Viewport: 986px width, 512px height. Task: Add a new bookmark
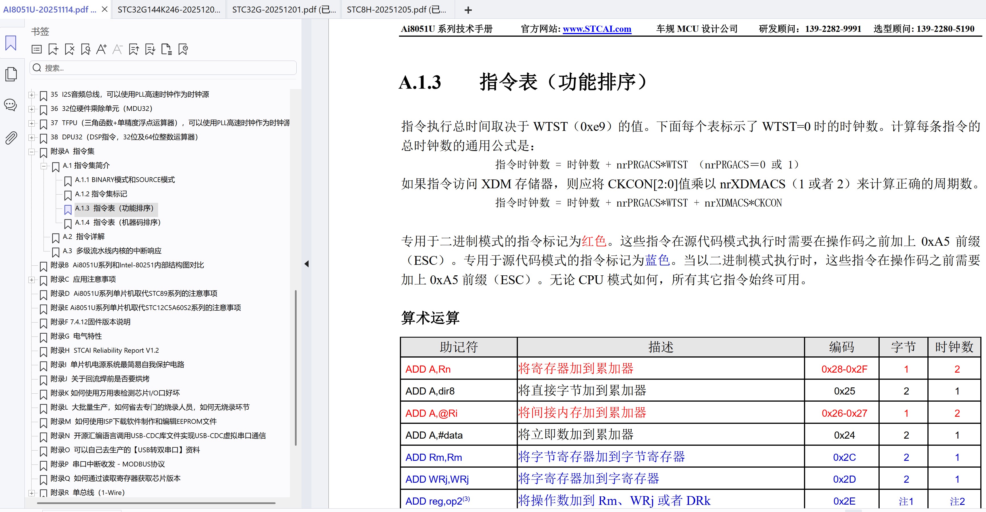click(53, 49)
